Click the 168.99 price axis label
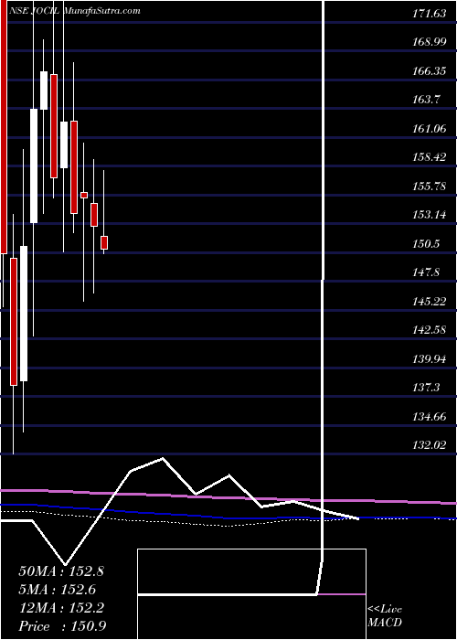Viewport: 457px width, 640px height. click(429, 42)
